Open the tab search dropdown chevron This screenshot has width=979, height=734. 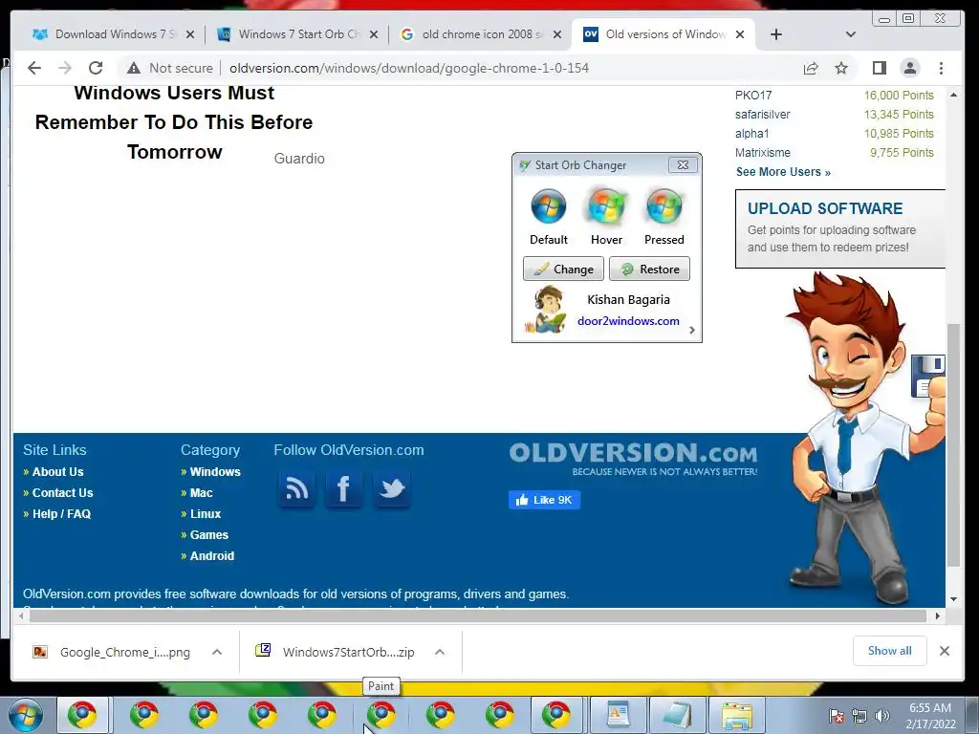pyautogui.click(x=850, y=34)
